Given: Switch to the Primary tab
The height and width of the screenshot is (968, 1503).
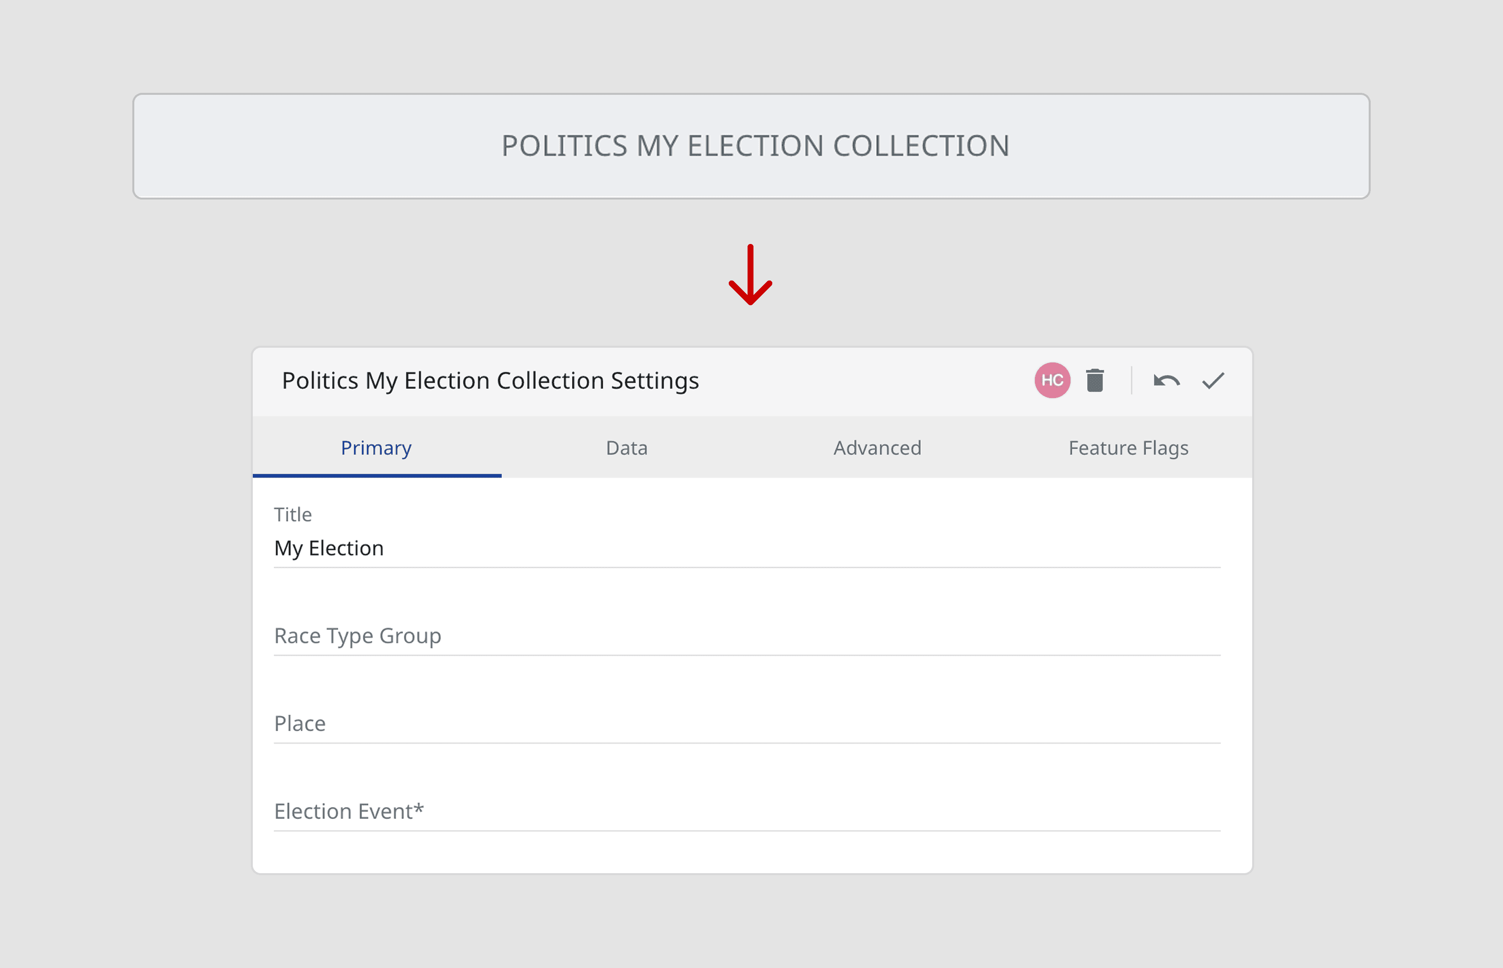Looking at the screenshot, I should [376, 447].
